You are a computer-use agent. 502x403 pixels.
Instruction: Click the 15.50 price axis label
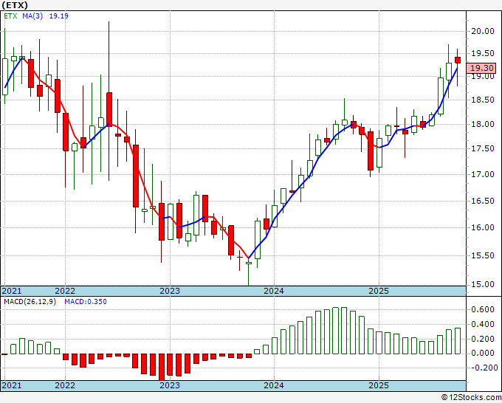click(x=483, y=255)
